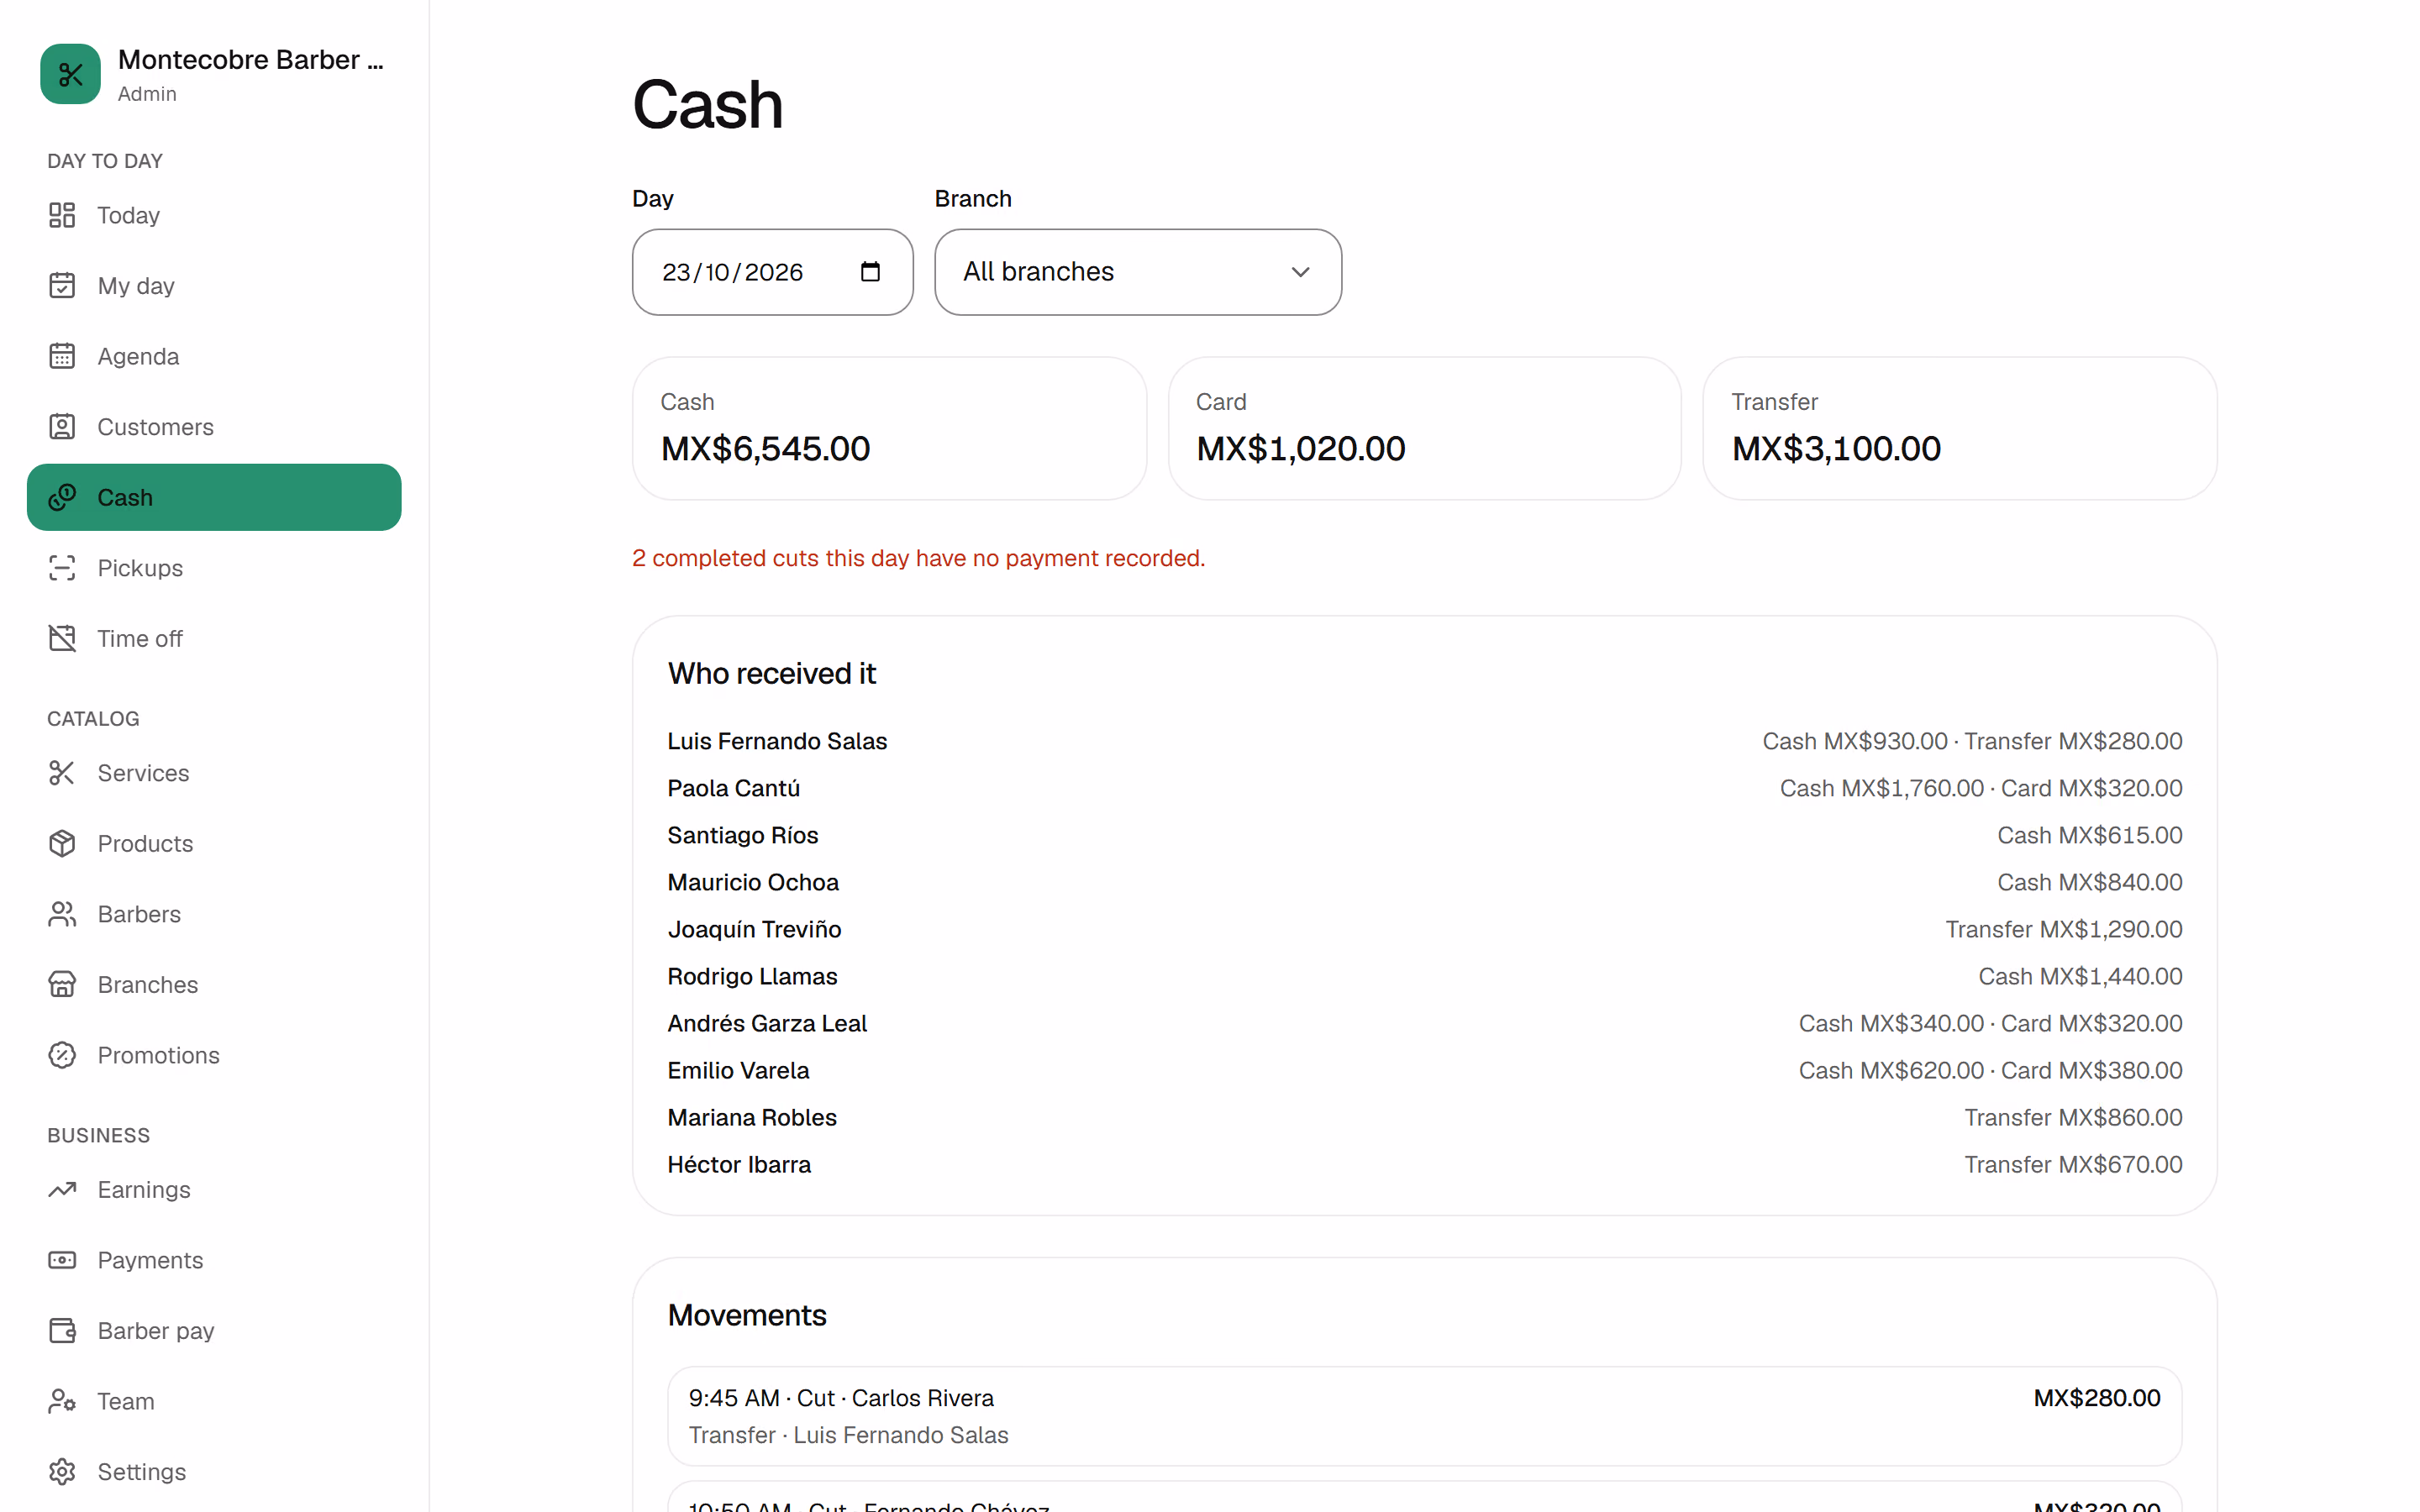2420x1512 pixels.
Task: Click the My day calendar-check icon
Action: [62, 286]
